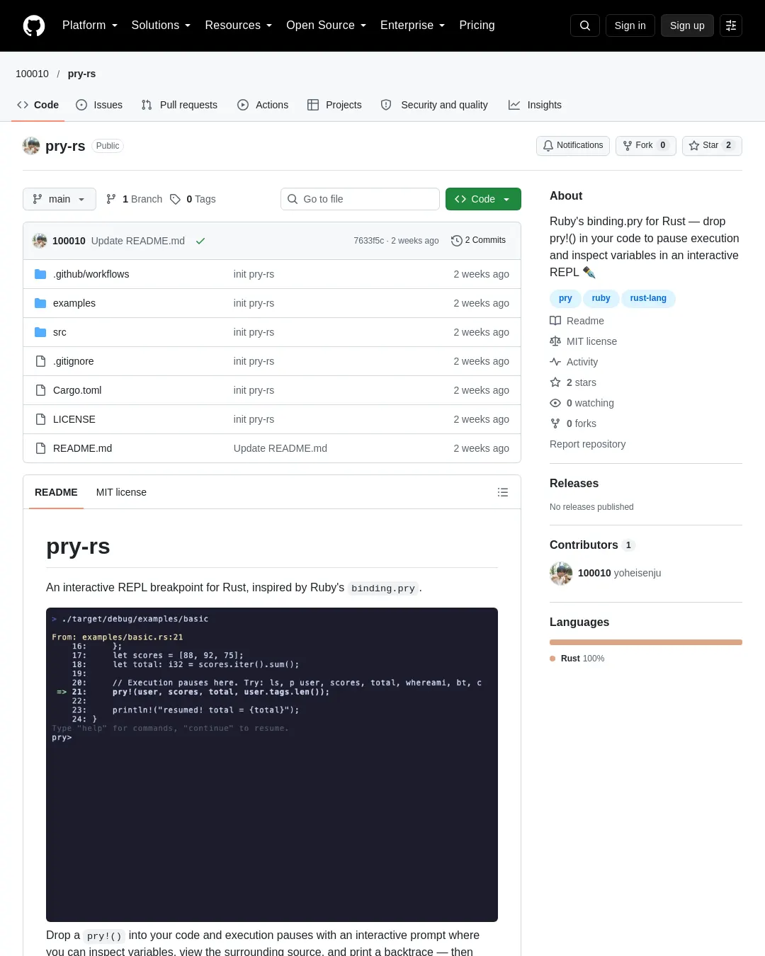765x956 pixels.
Task: Focus the Go to file search field
Action: (360, 199)
